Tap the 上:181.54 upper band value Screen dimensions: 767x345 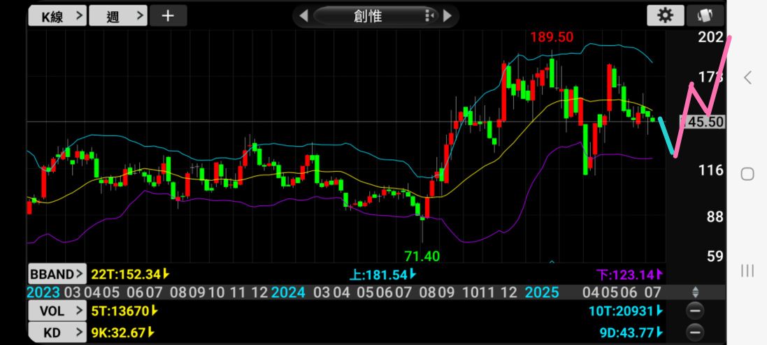click(382, 274)
